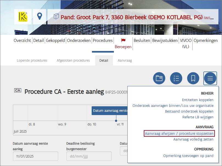Select the Aanvraag subtab
The image size is (222, 166).
(x=125, y=61)
